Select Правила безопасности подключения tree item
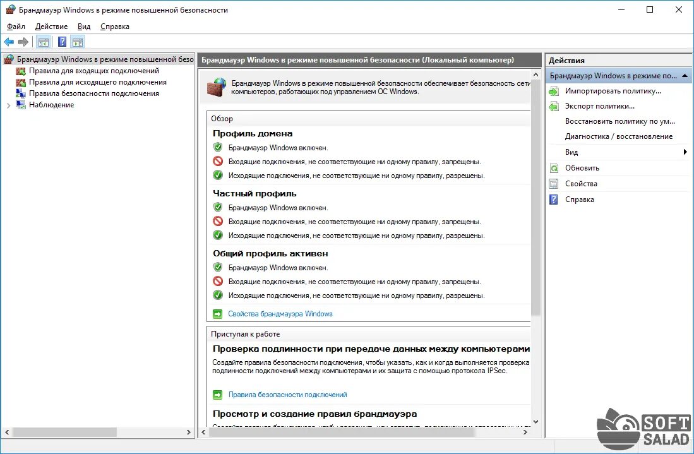The width and height of the screenshot is (694, 454). [x=94, y=93]
